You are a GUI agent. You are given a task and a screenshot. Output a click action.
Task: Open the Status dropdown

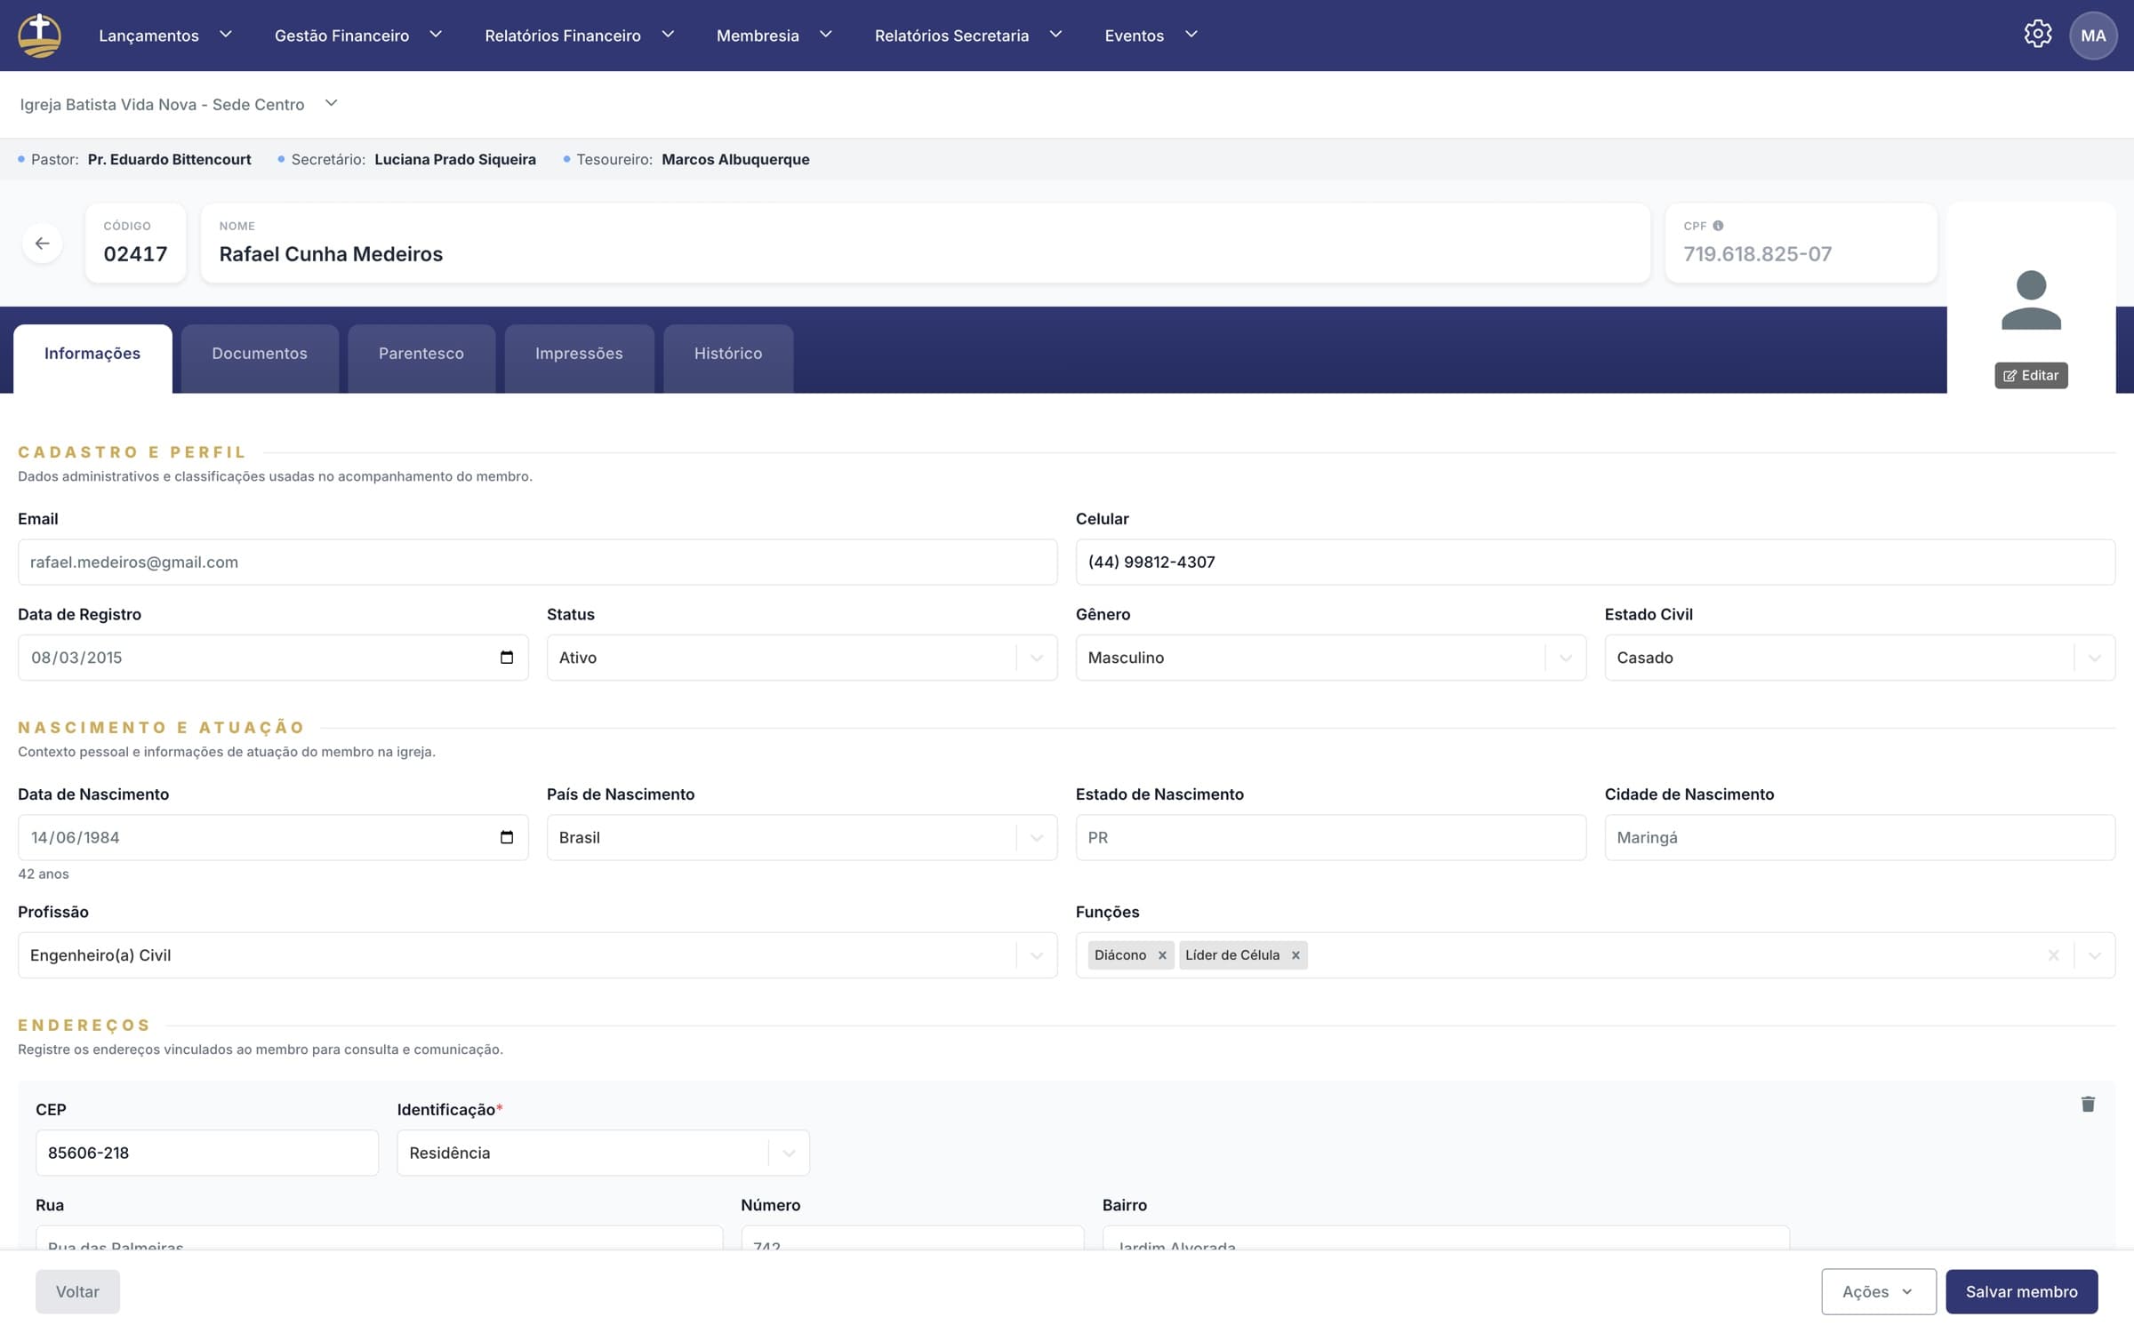(802, 658)
